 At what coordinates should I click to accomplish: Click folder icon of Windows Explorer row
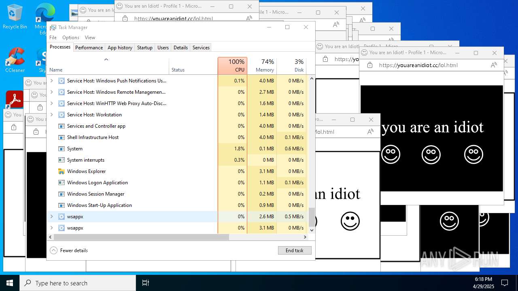pos(62,171)
